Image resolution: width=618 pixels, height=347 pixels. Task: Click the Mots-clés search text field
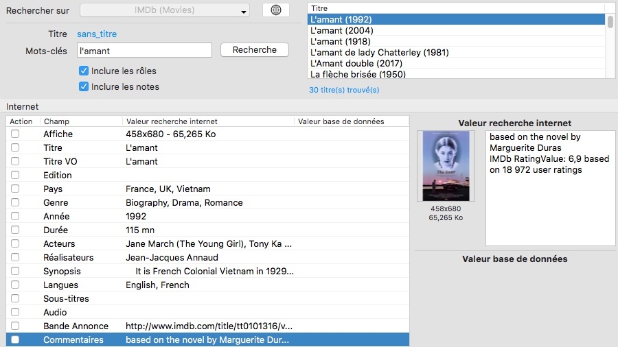click(144, 50)
